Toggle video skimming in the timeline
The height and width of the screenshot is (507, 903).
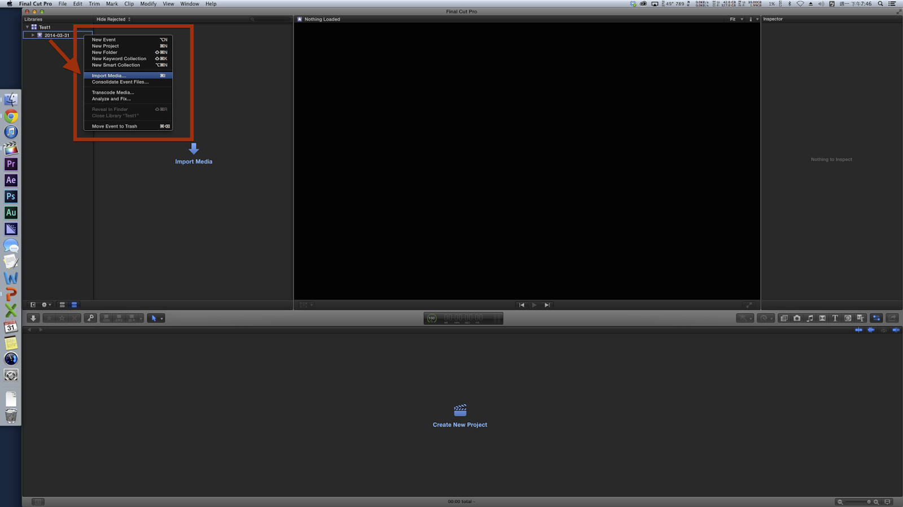pos(859,330)
